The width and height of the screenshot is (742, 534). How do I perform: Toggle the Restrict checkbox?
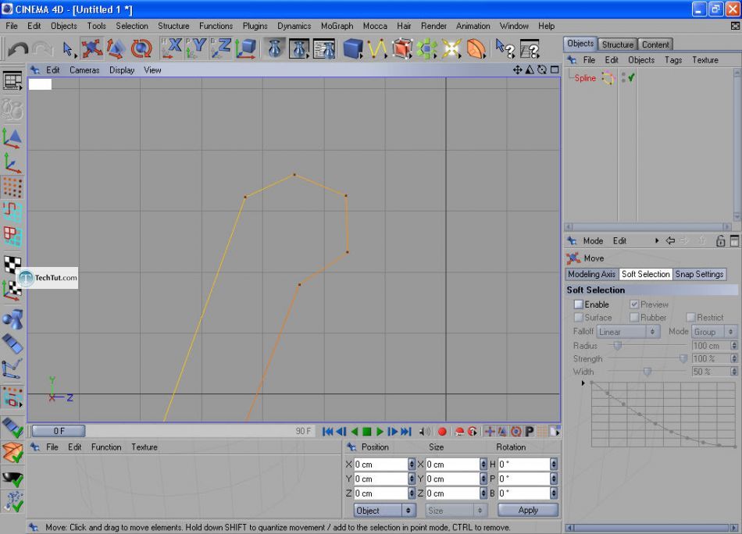pos(690,317)
